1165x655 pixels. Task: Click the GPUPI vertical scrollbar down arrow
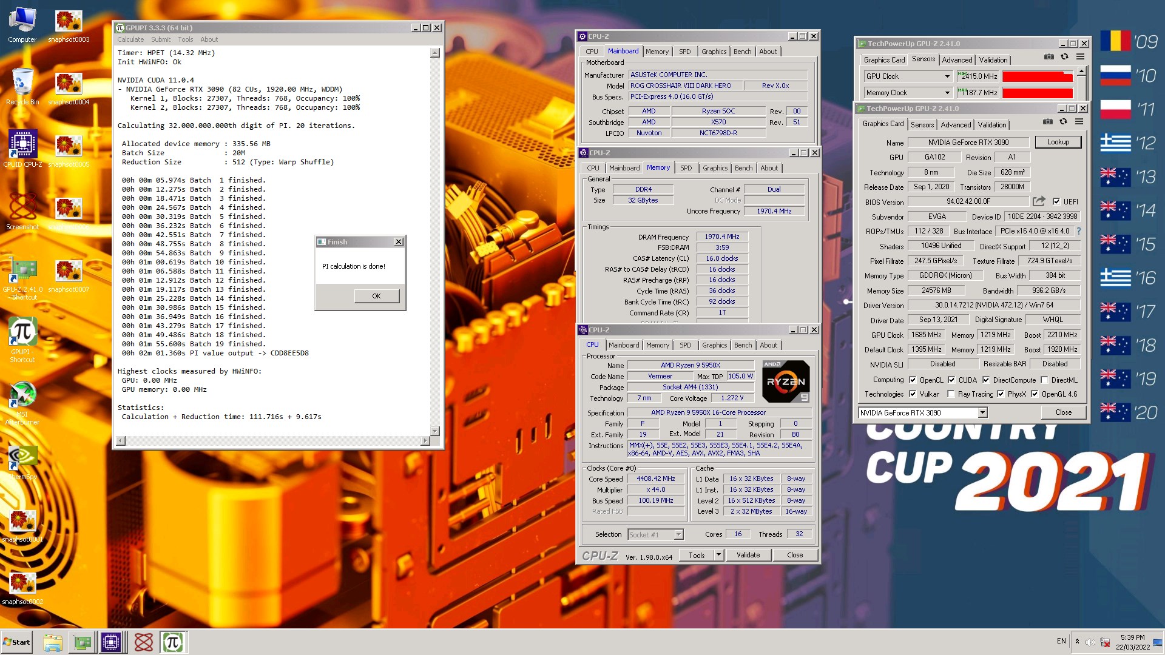[434, 431]
